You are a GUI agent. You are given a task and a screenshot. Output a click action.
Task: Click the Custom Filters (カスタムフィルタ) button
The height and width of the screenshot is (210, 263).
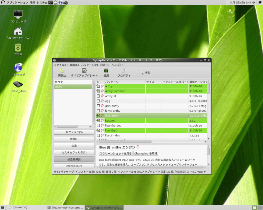pos(74,152)
